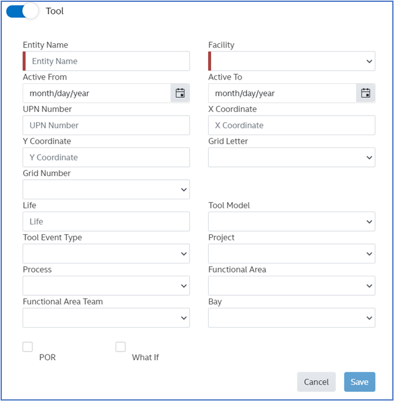Expand the Facility dropdown
394x401 pixels.
tap(292, 61)
